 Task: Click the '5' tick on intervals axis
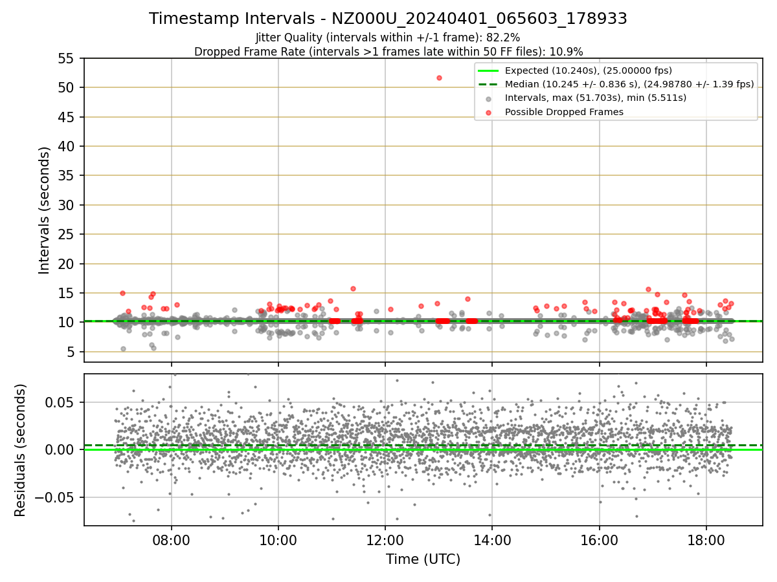[x=72, y=352]
